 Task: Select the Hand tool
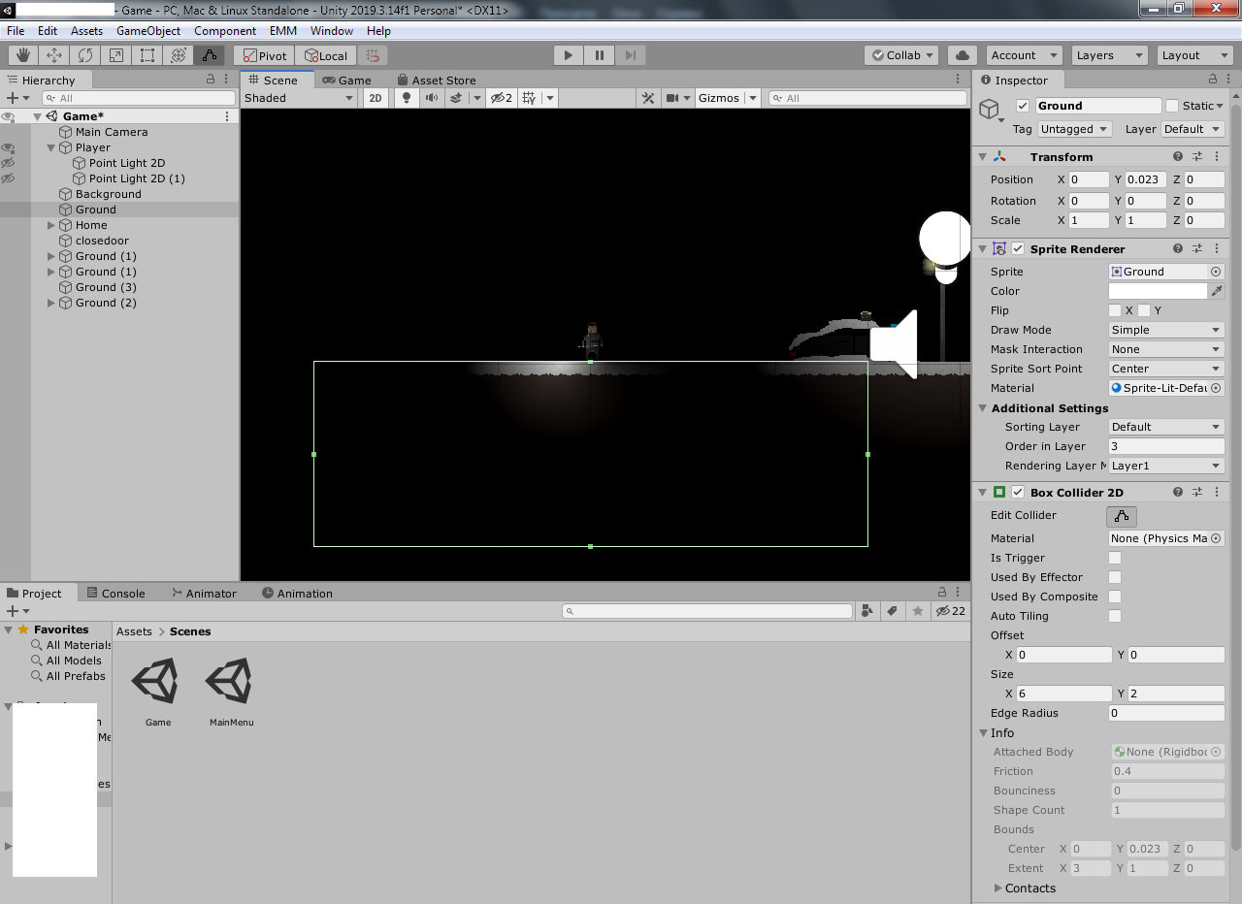pyautogui.click(x=23, y=55)
